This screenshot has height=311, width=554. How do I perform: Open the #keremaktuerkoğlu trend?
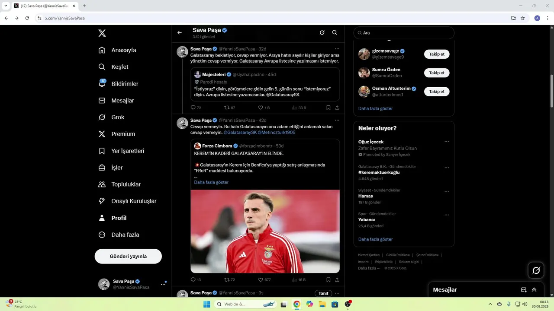(x=379, y=172)
